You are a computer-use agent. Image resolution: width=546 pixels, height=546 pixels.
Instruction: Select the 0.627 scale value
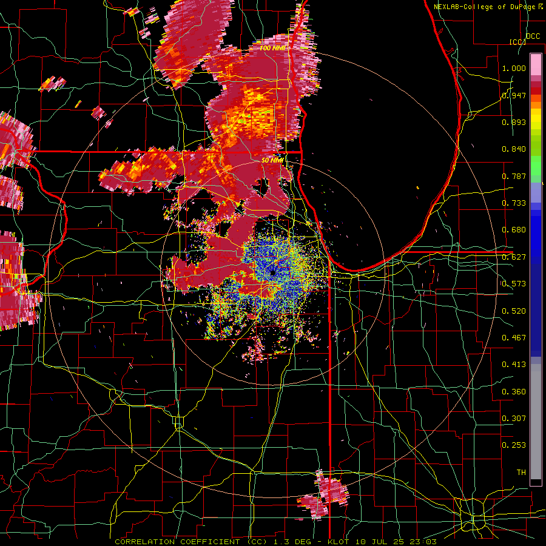pyautogui.click(x=514, y=257)
